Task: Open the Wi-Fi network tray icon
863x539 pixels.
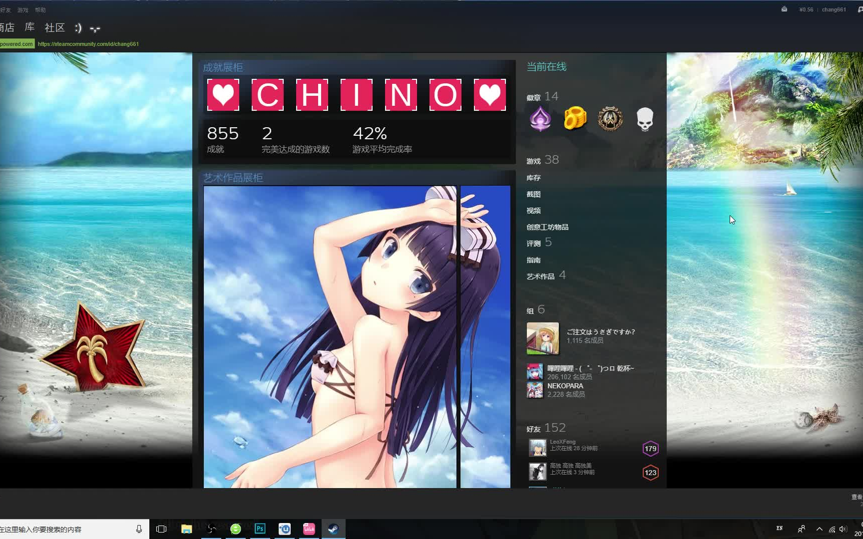Action: point(832,530)
